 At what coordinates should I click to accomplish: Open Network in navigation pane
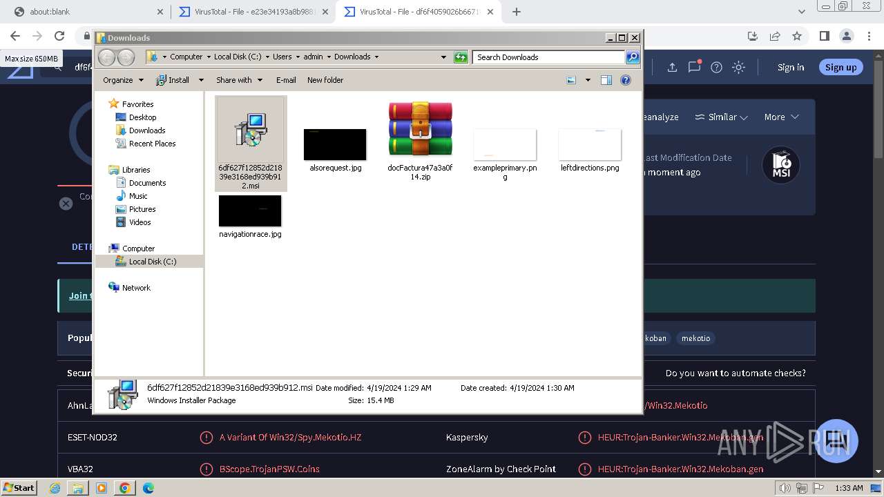point(136,288)
